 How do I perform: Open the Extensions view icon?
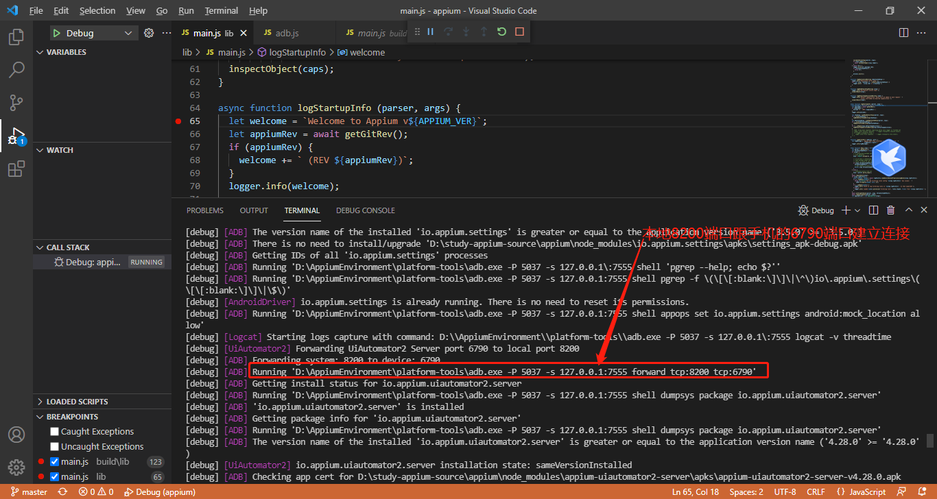pyautogui.click(x=16, y=169)
